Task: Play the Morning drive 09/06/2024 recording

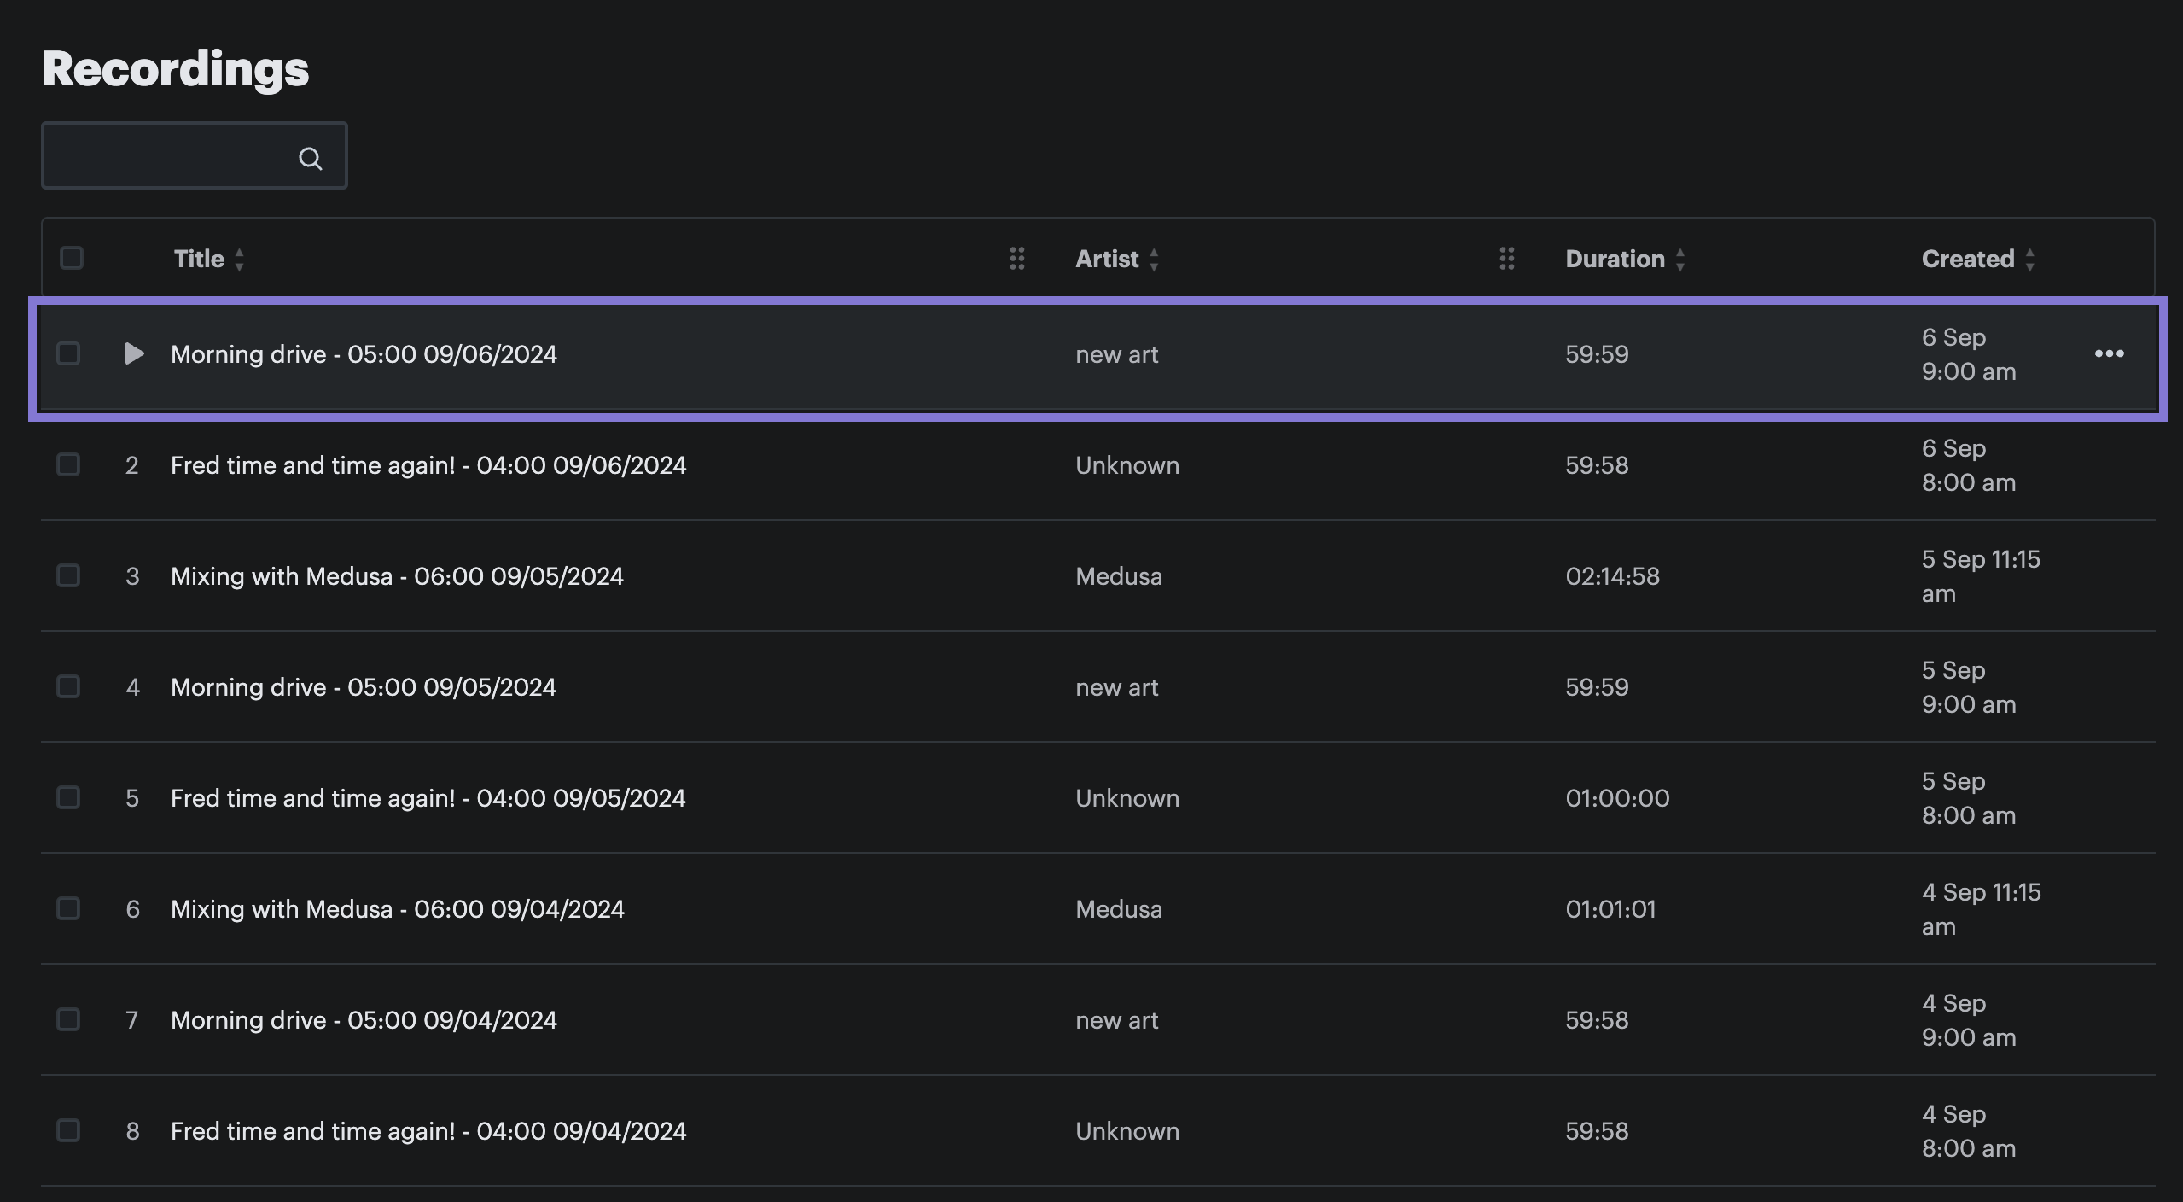Action: tap(133, 353)
